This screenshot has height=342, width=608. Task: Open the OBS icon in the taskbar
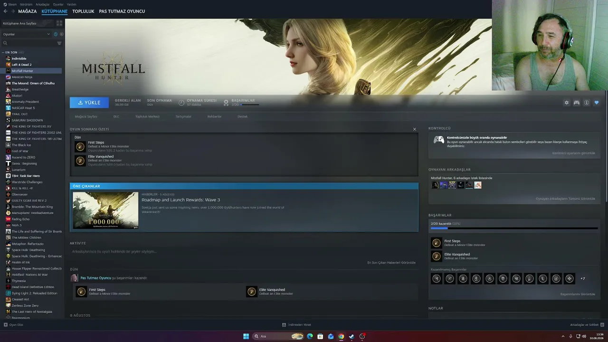pos(362,336)
